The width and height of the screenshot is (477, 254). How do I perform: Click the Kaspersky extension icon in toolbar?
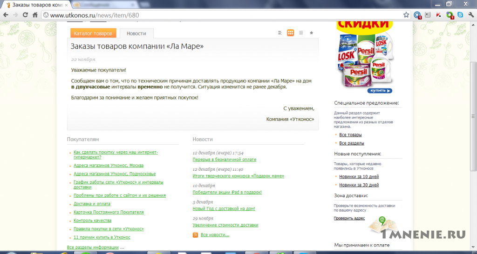[x=438, y=15]
